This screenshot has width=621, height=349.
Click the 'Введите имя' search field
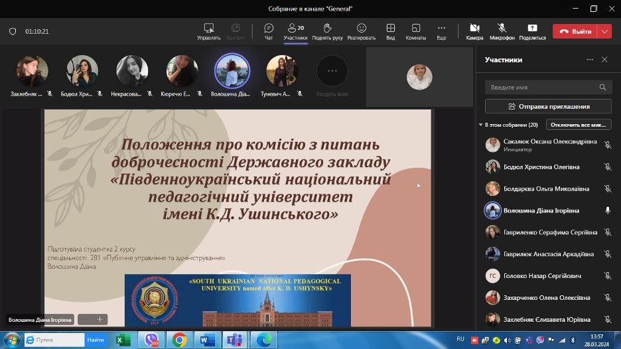[542, 87]
